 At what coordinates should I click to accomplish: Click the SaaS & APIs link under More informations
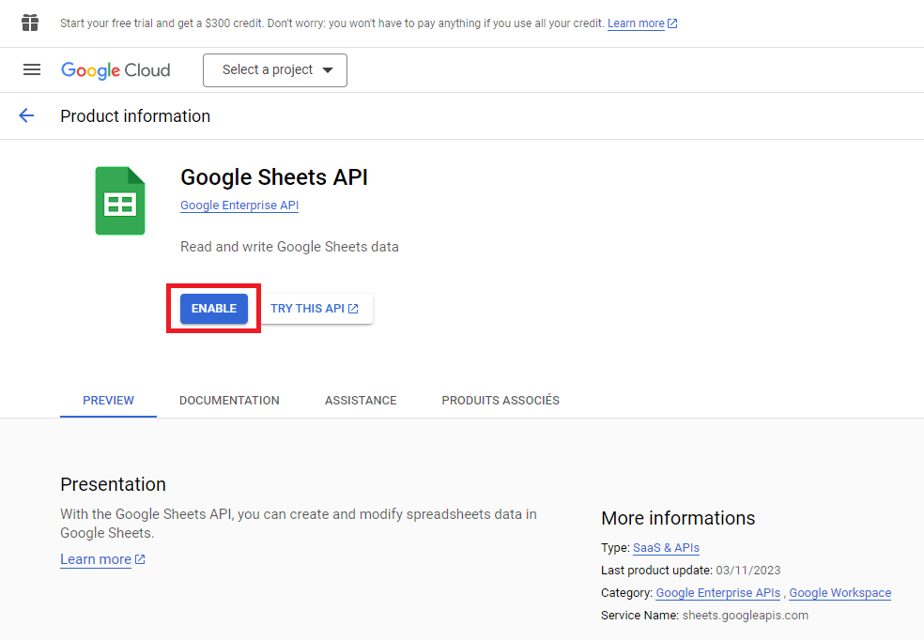665,547
